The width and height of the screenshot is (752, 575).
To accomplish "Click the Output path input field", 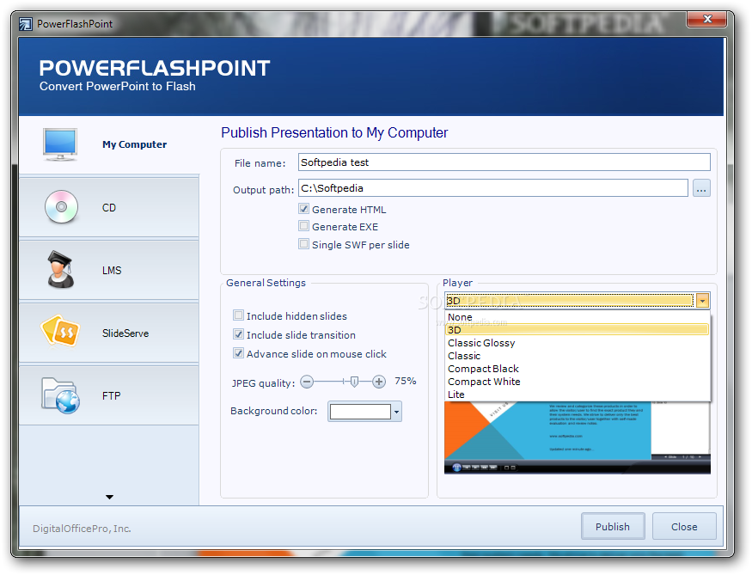I will 493,188.
